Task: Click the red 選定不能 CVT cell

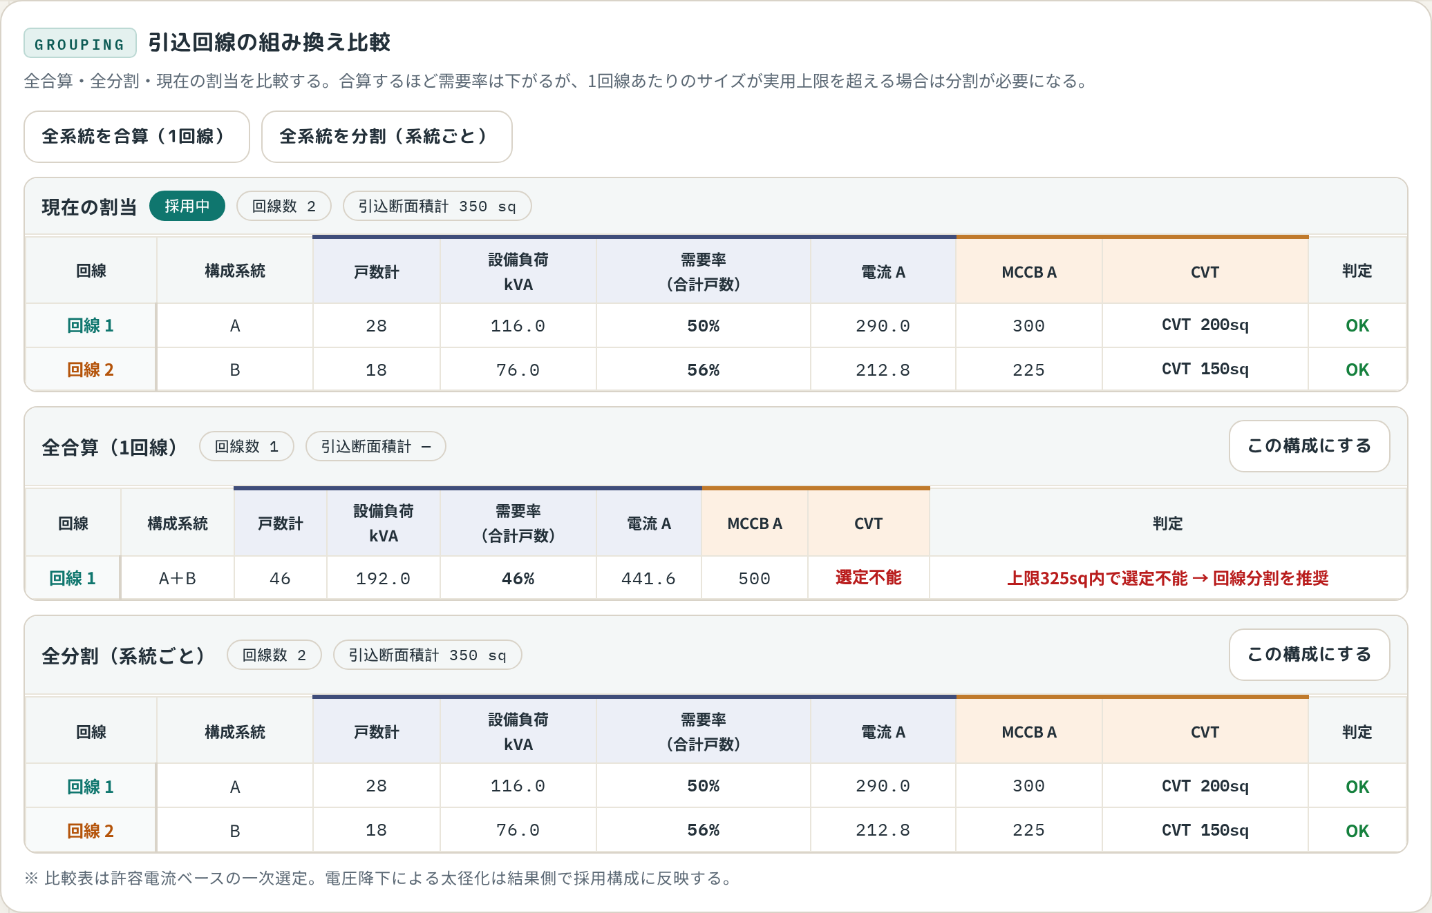Action: [x=869, y=578]
